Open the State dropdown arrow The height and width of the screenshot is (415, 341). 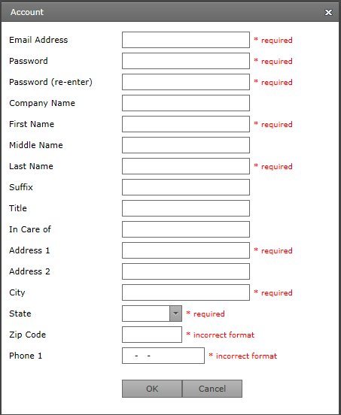coord(175,314)
